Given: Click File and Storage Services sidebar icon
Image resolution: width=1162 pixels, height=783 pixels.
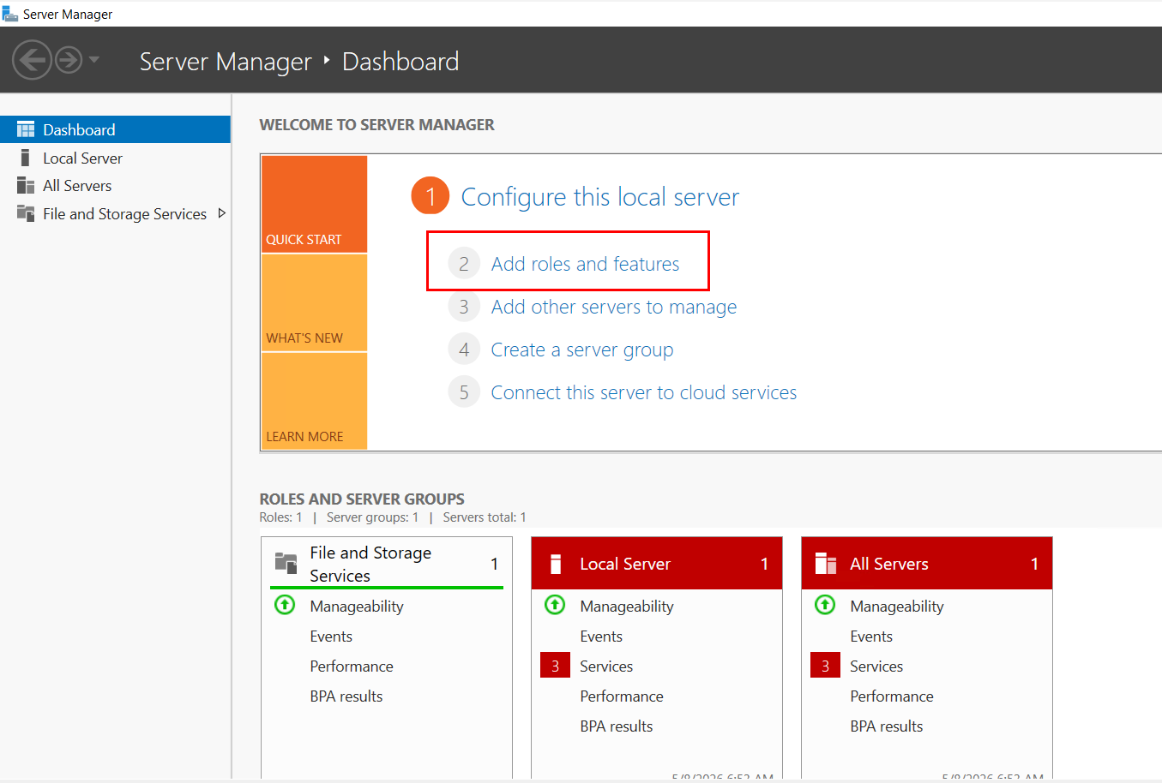Looking at the screenshot, I should tap(26, 213).
